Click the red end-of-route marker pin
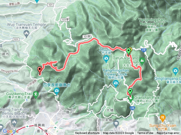 [40, 70]
